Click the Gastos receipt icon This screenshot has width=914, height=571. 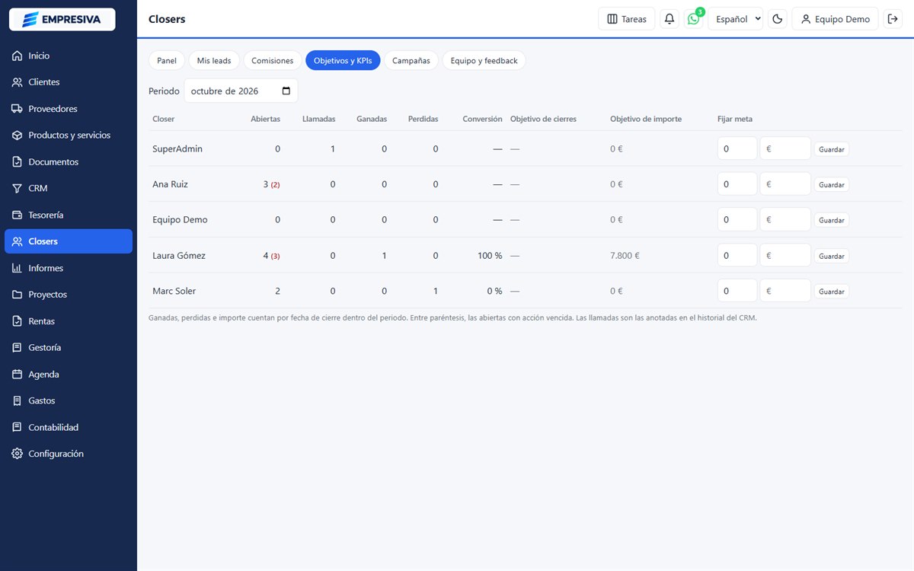pos(18,400)
